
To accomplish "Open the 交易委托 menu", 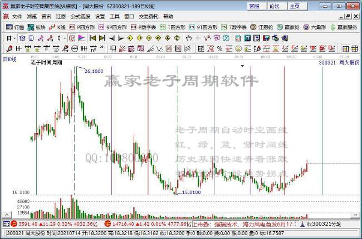I will pyautogui.click(x=149, y=16).
